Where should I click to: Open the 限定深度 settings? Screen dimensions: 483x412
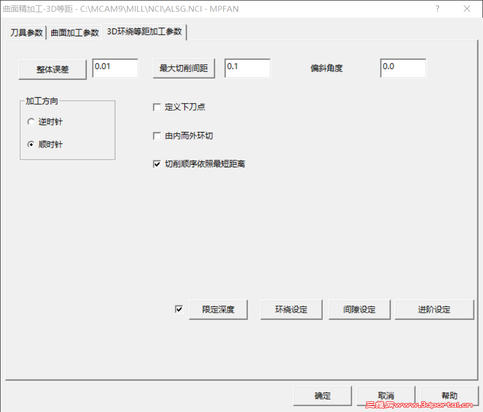pos(218,309)
